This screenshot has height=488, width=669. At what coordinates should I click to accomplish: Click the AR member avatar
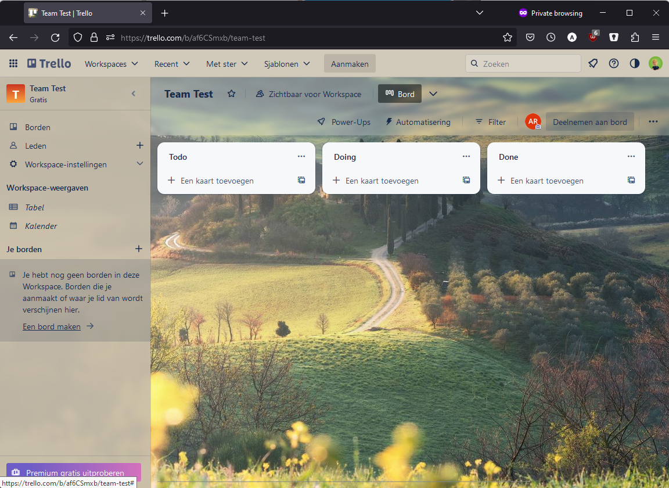pos(533,122)
